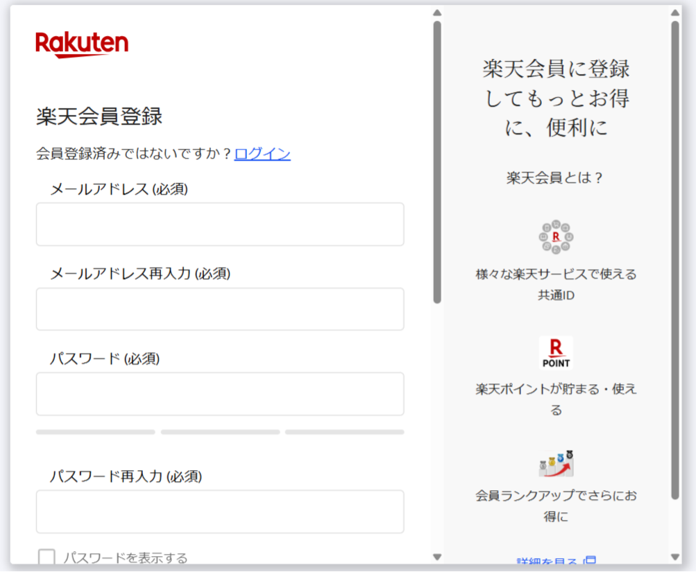Enable the パスワードを表示する checkbox
The image size is (696, 572).
[46, 557]
